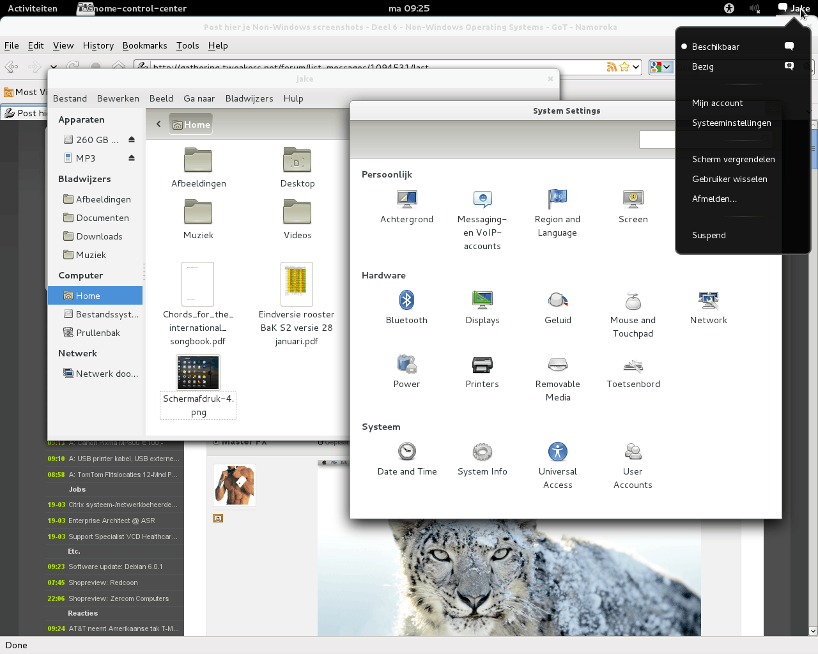Eject the 260 GB device

coord(132,139)
